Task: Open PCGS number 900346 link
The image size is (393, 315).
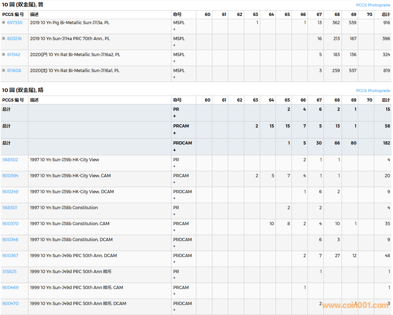Action: 10,240
